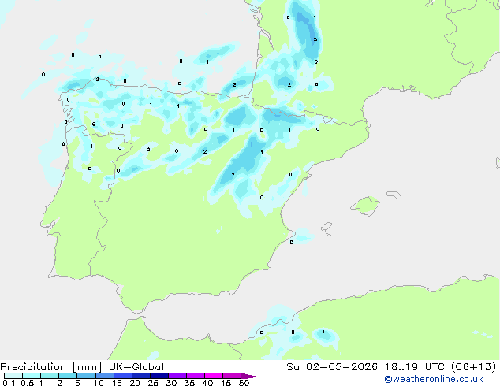Click the legend value '0.1'
The width and height of the screenshot is (500, 386).
pos(9,383)
